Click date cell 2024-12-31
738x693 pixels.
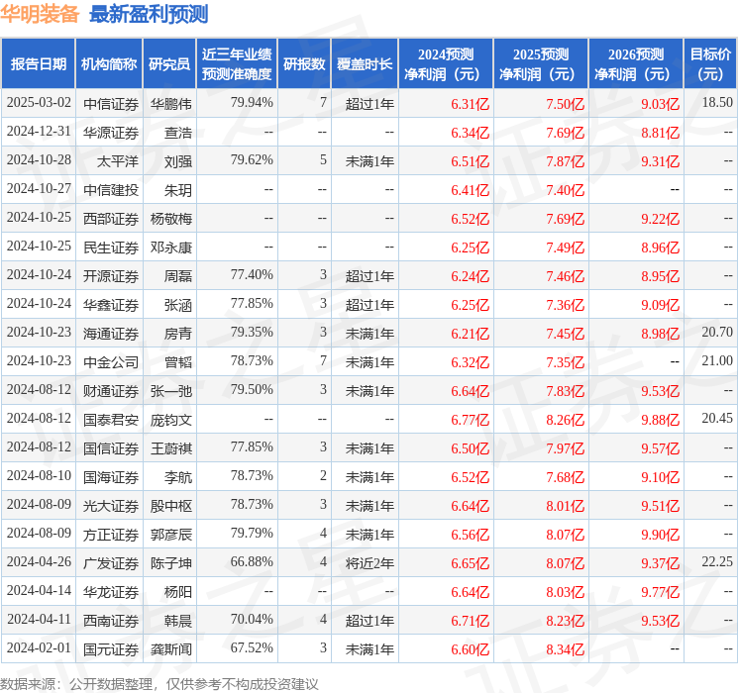(39, 132)
